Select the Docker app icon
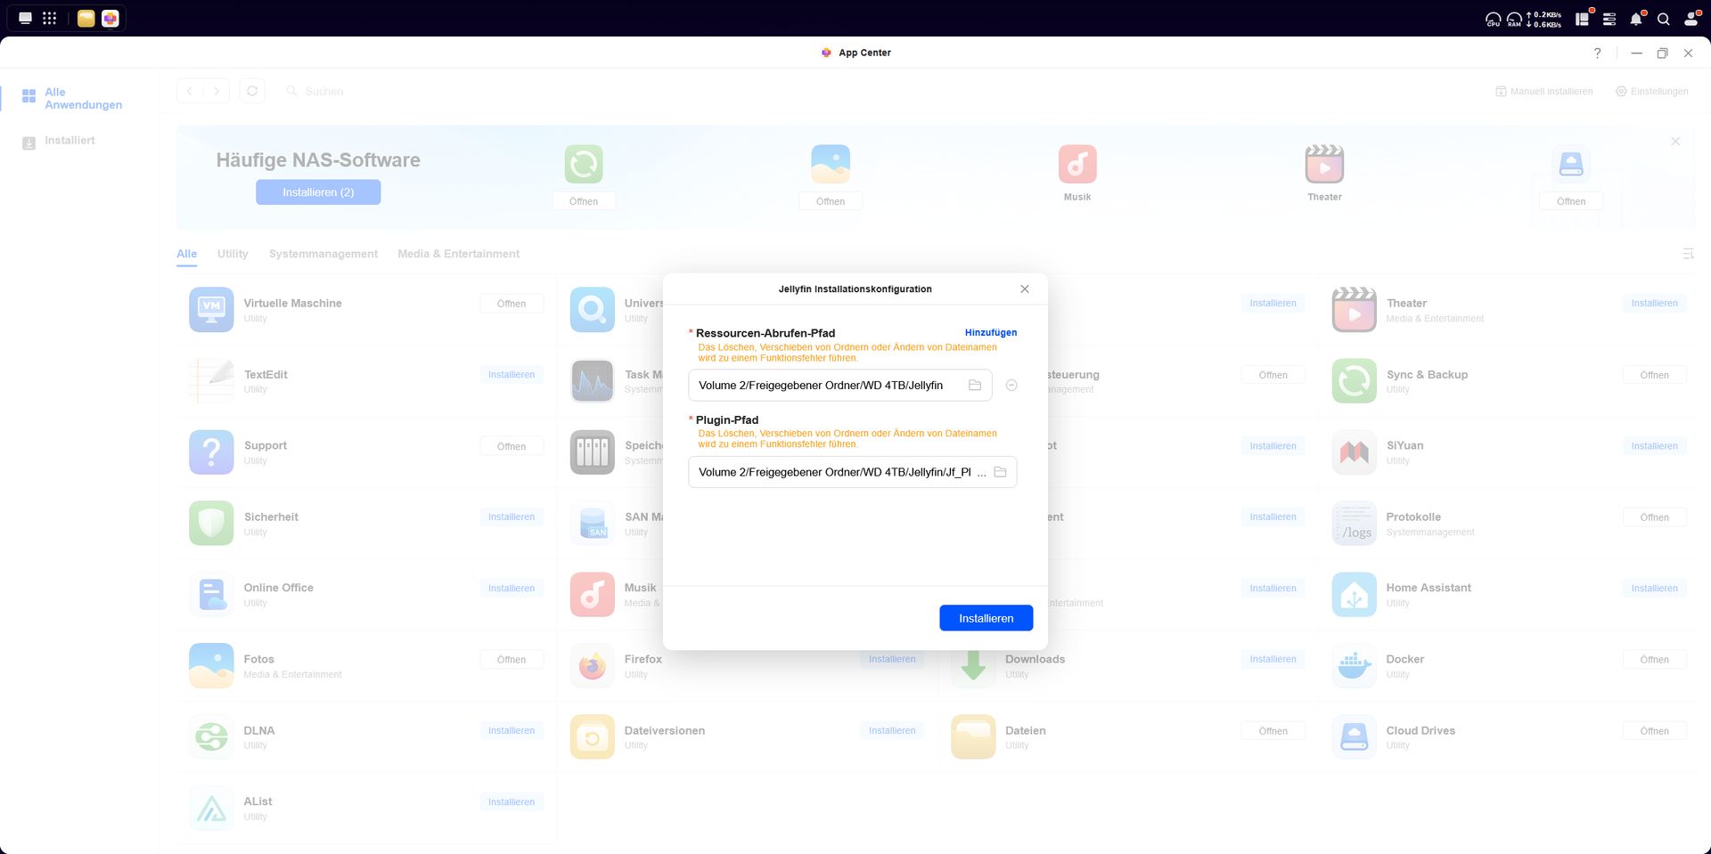Viewport: 1711px width, 854px height. tap(1354, 665)
